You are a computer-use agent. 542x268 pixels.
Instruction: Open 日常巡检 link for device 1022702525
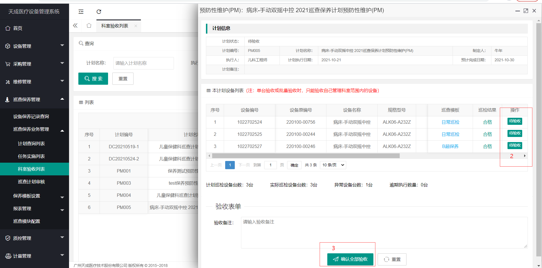[x=450, y=134]
